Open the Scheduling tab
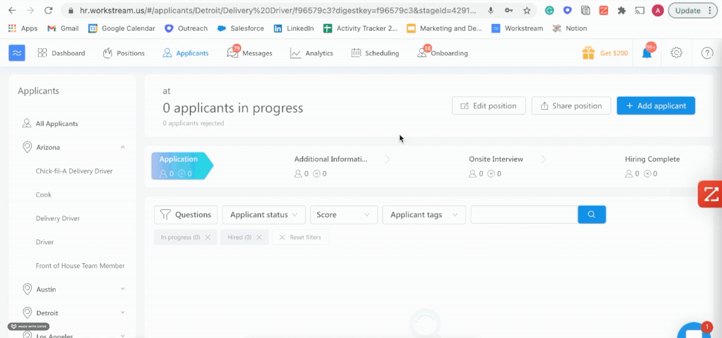The height and width of the screenshot is (338, 722). point(375,53)
